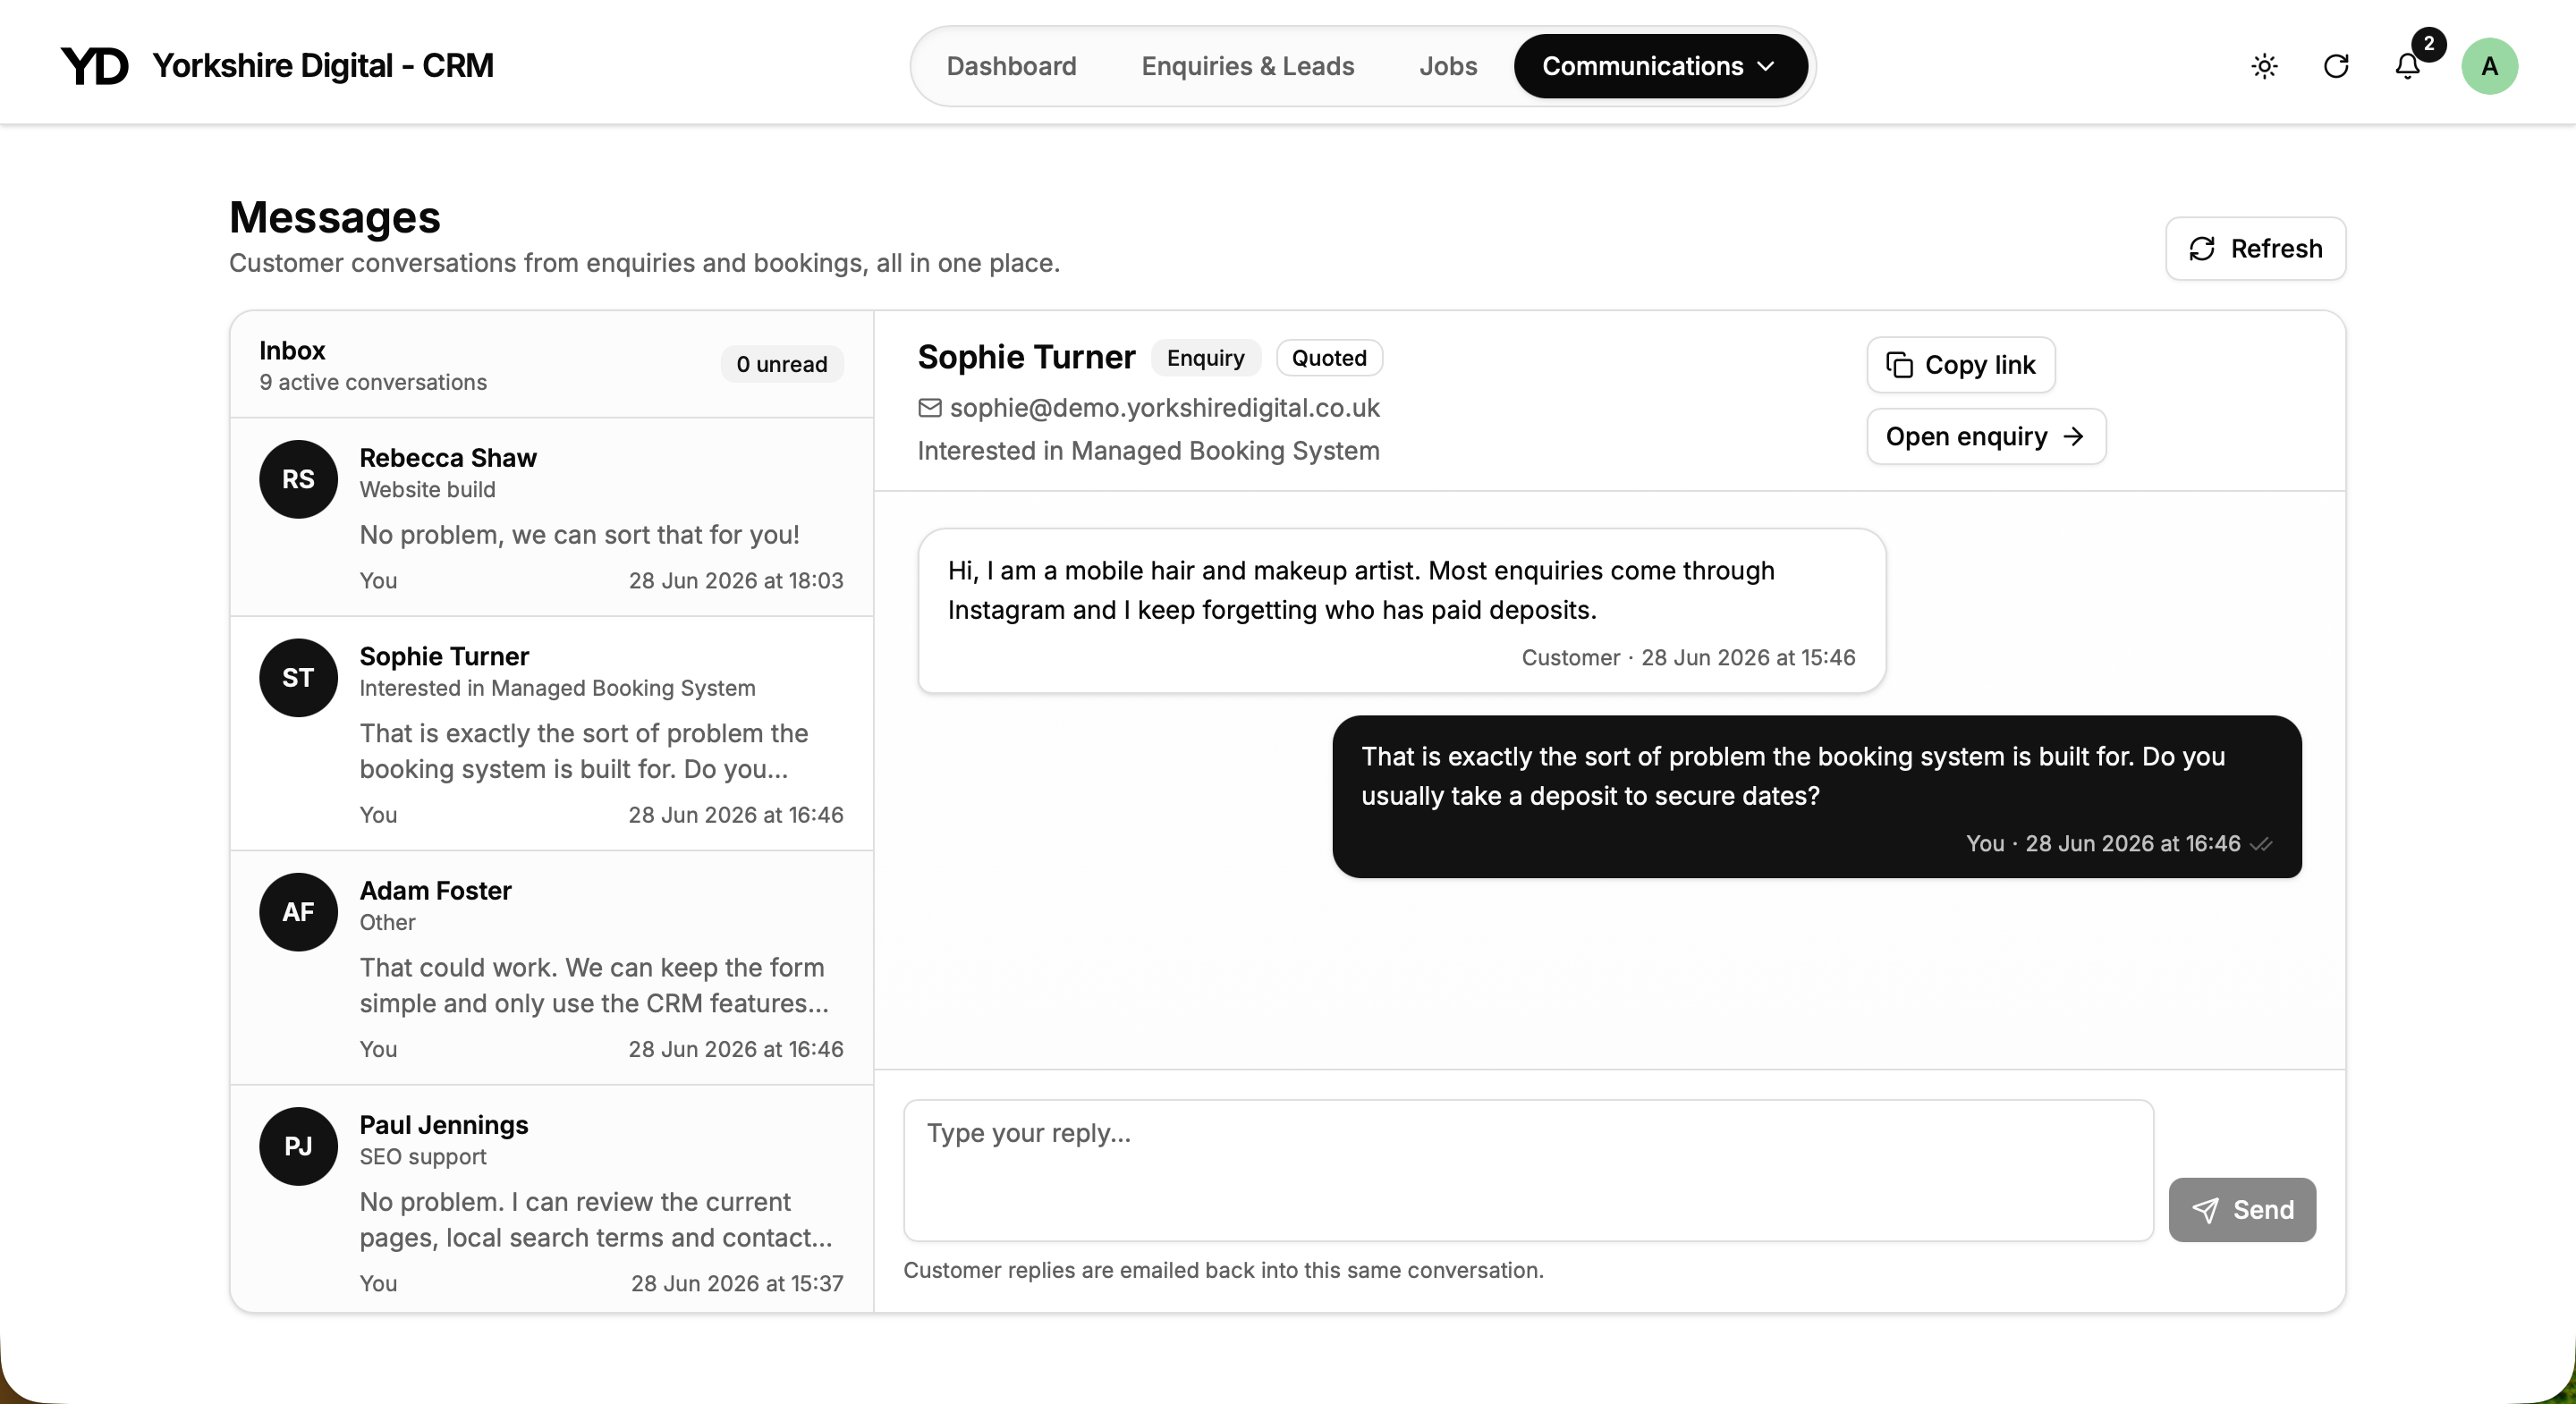Toggle the light/dark theme sun icon

[2264, 66]
